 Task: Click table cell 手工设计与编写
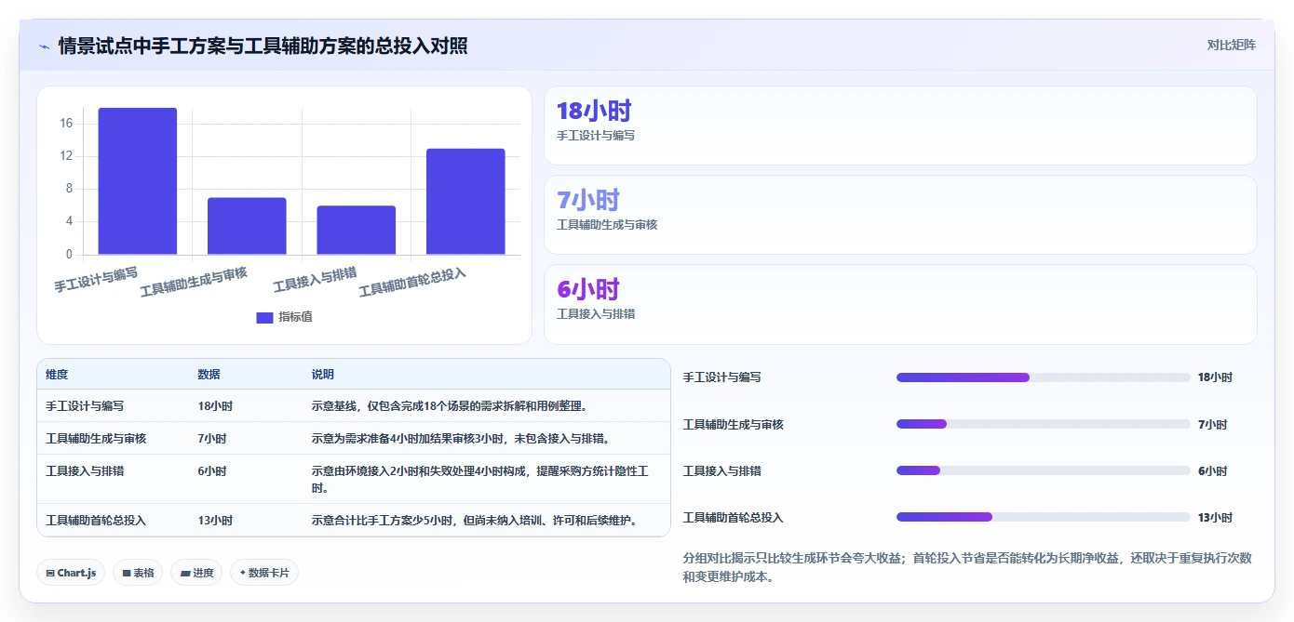tap(85, 406)
